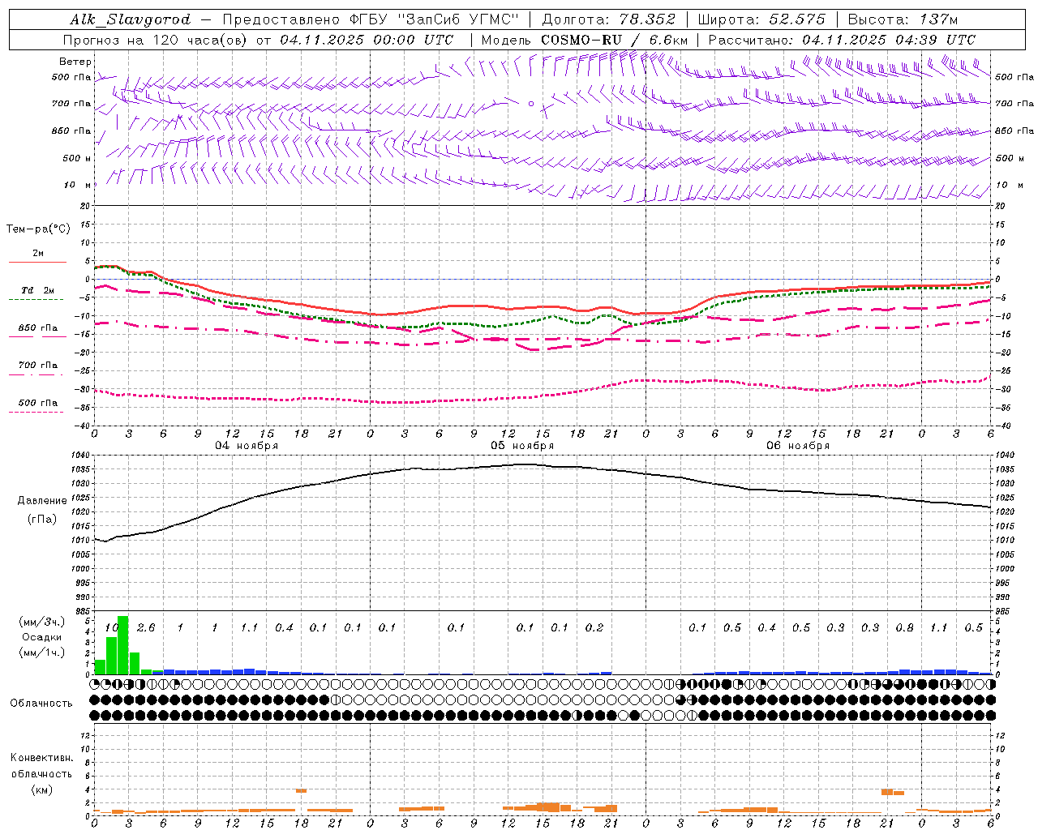Click the 700 гПа temperature legend entry
The width and height of the screenshot is (1038, 830).
[x=38, y=366]
